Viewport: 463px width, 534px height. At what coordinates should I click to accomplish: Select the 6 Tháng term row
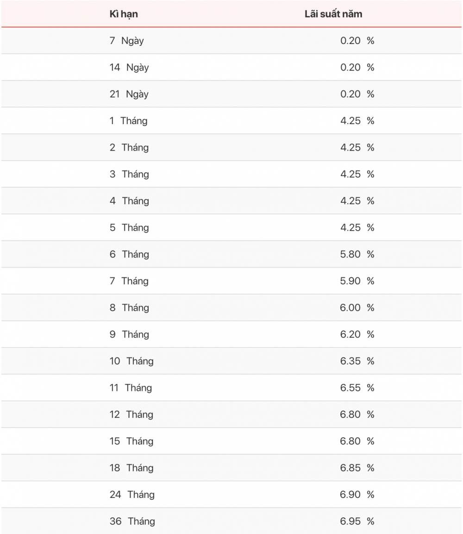coord(231,254)
